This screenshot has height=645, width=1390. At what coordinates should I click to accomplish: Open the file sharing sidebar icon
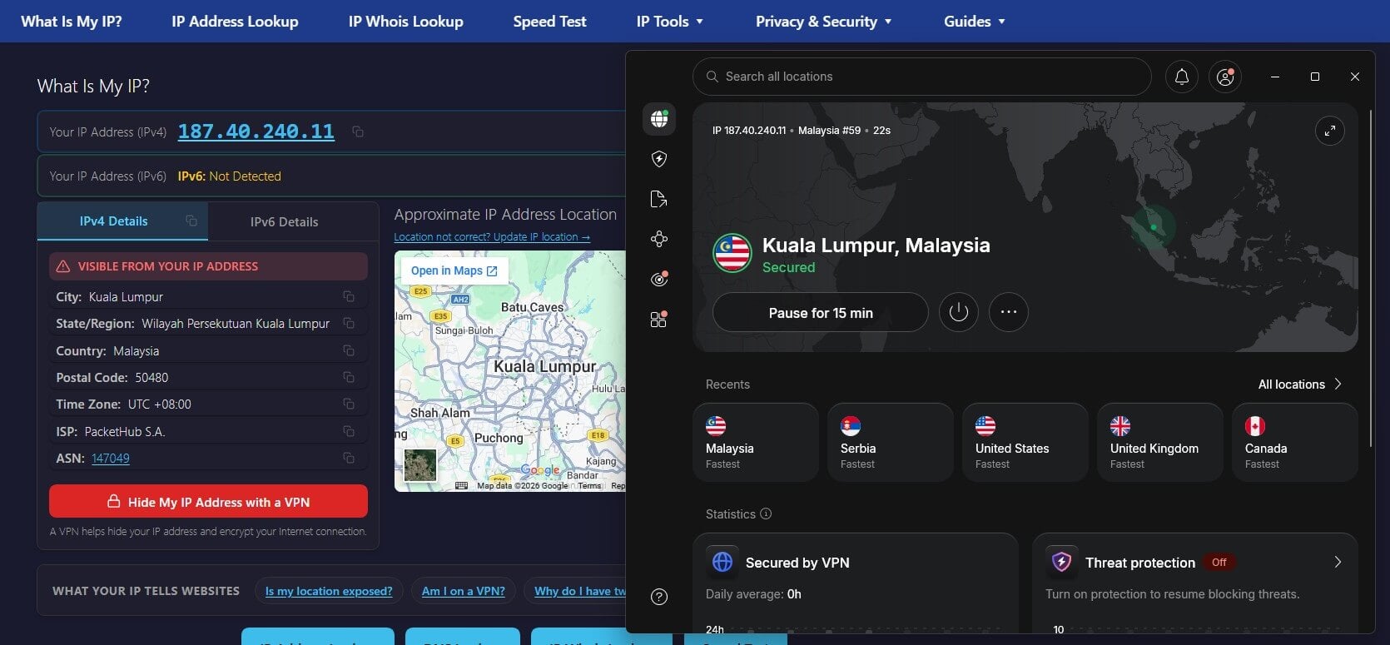coord(659,199)
